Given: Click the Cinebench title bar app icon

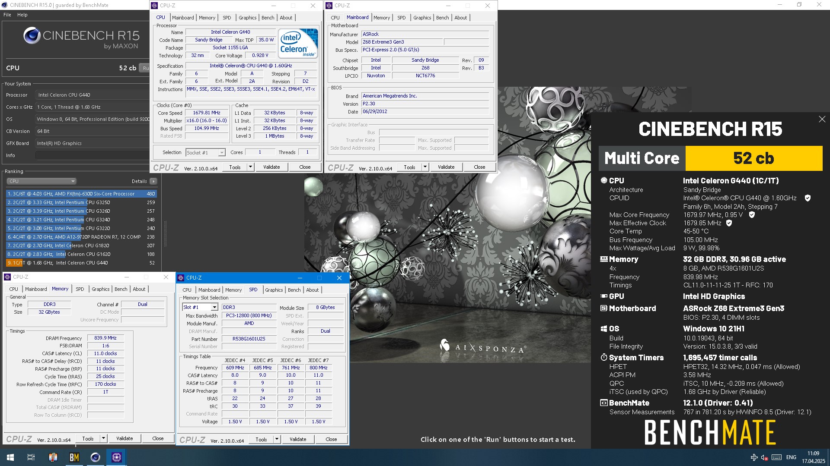Looking at the screenshot, I should [5, 5].
